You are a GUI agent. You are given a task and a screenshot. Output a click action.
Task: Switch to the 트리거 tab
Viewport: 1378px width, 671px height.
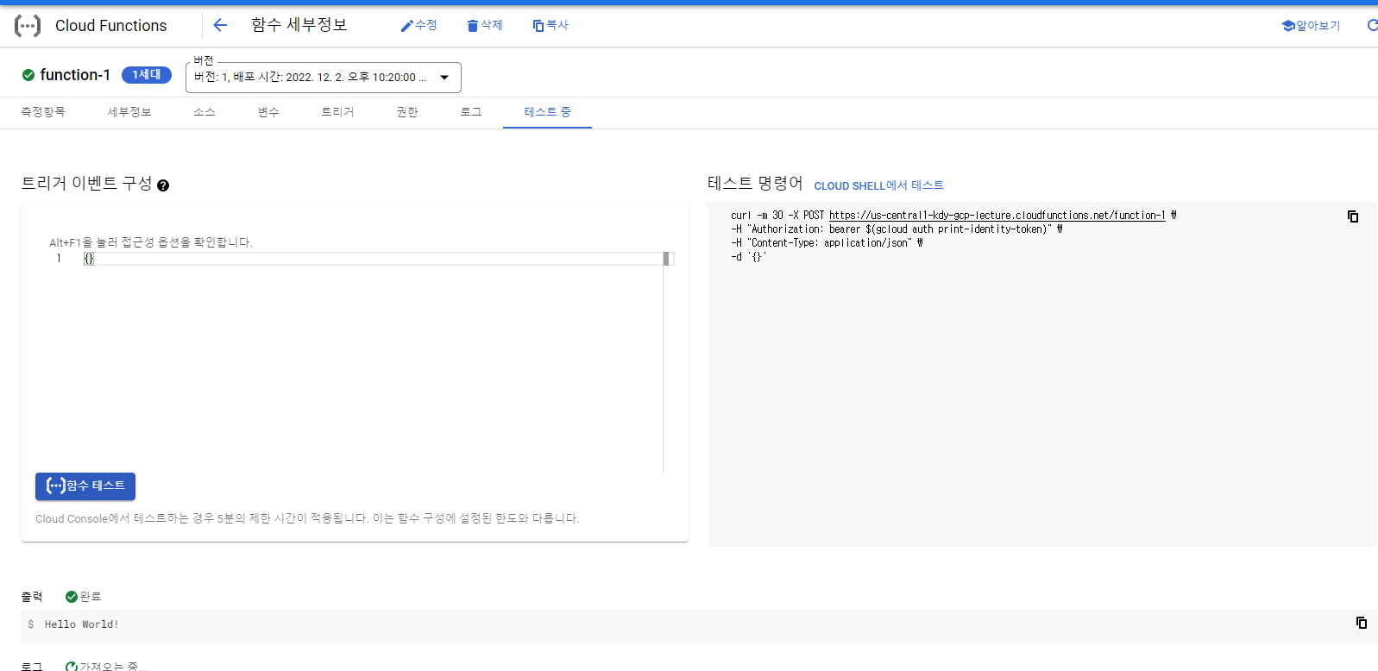(x=337, y=112)
